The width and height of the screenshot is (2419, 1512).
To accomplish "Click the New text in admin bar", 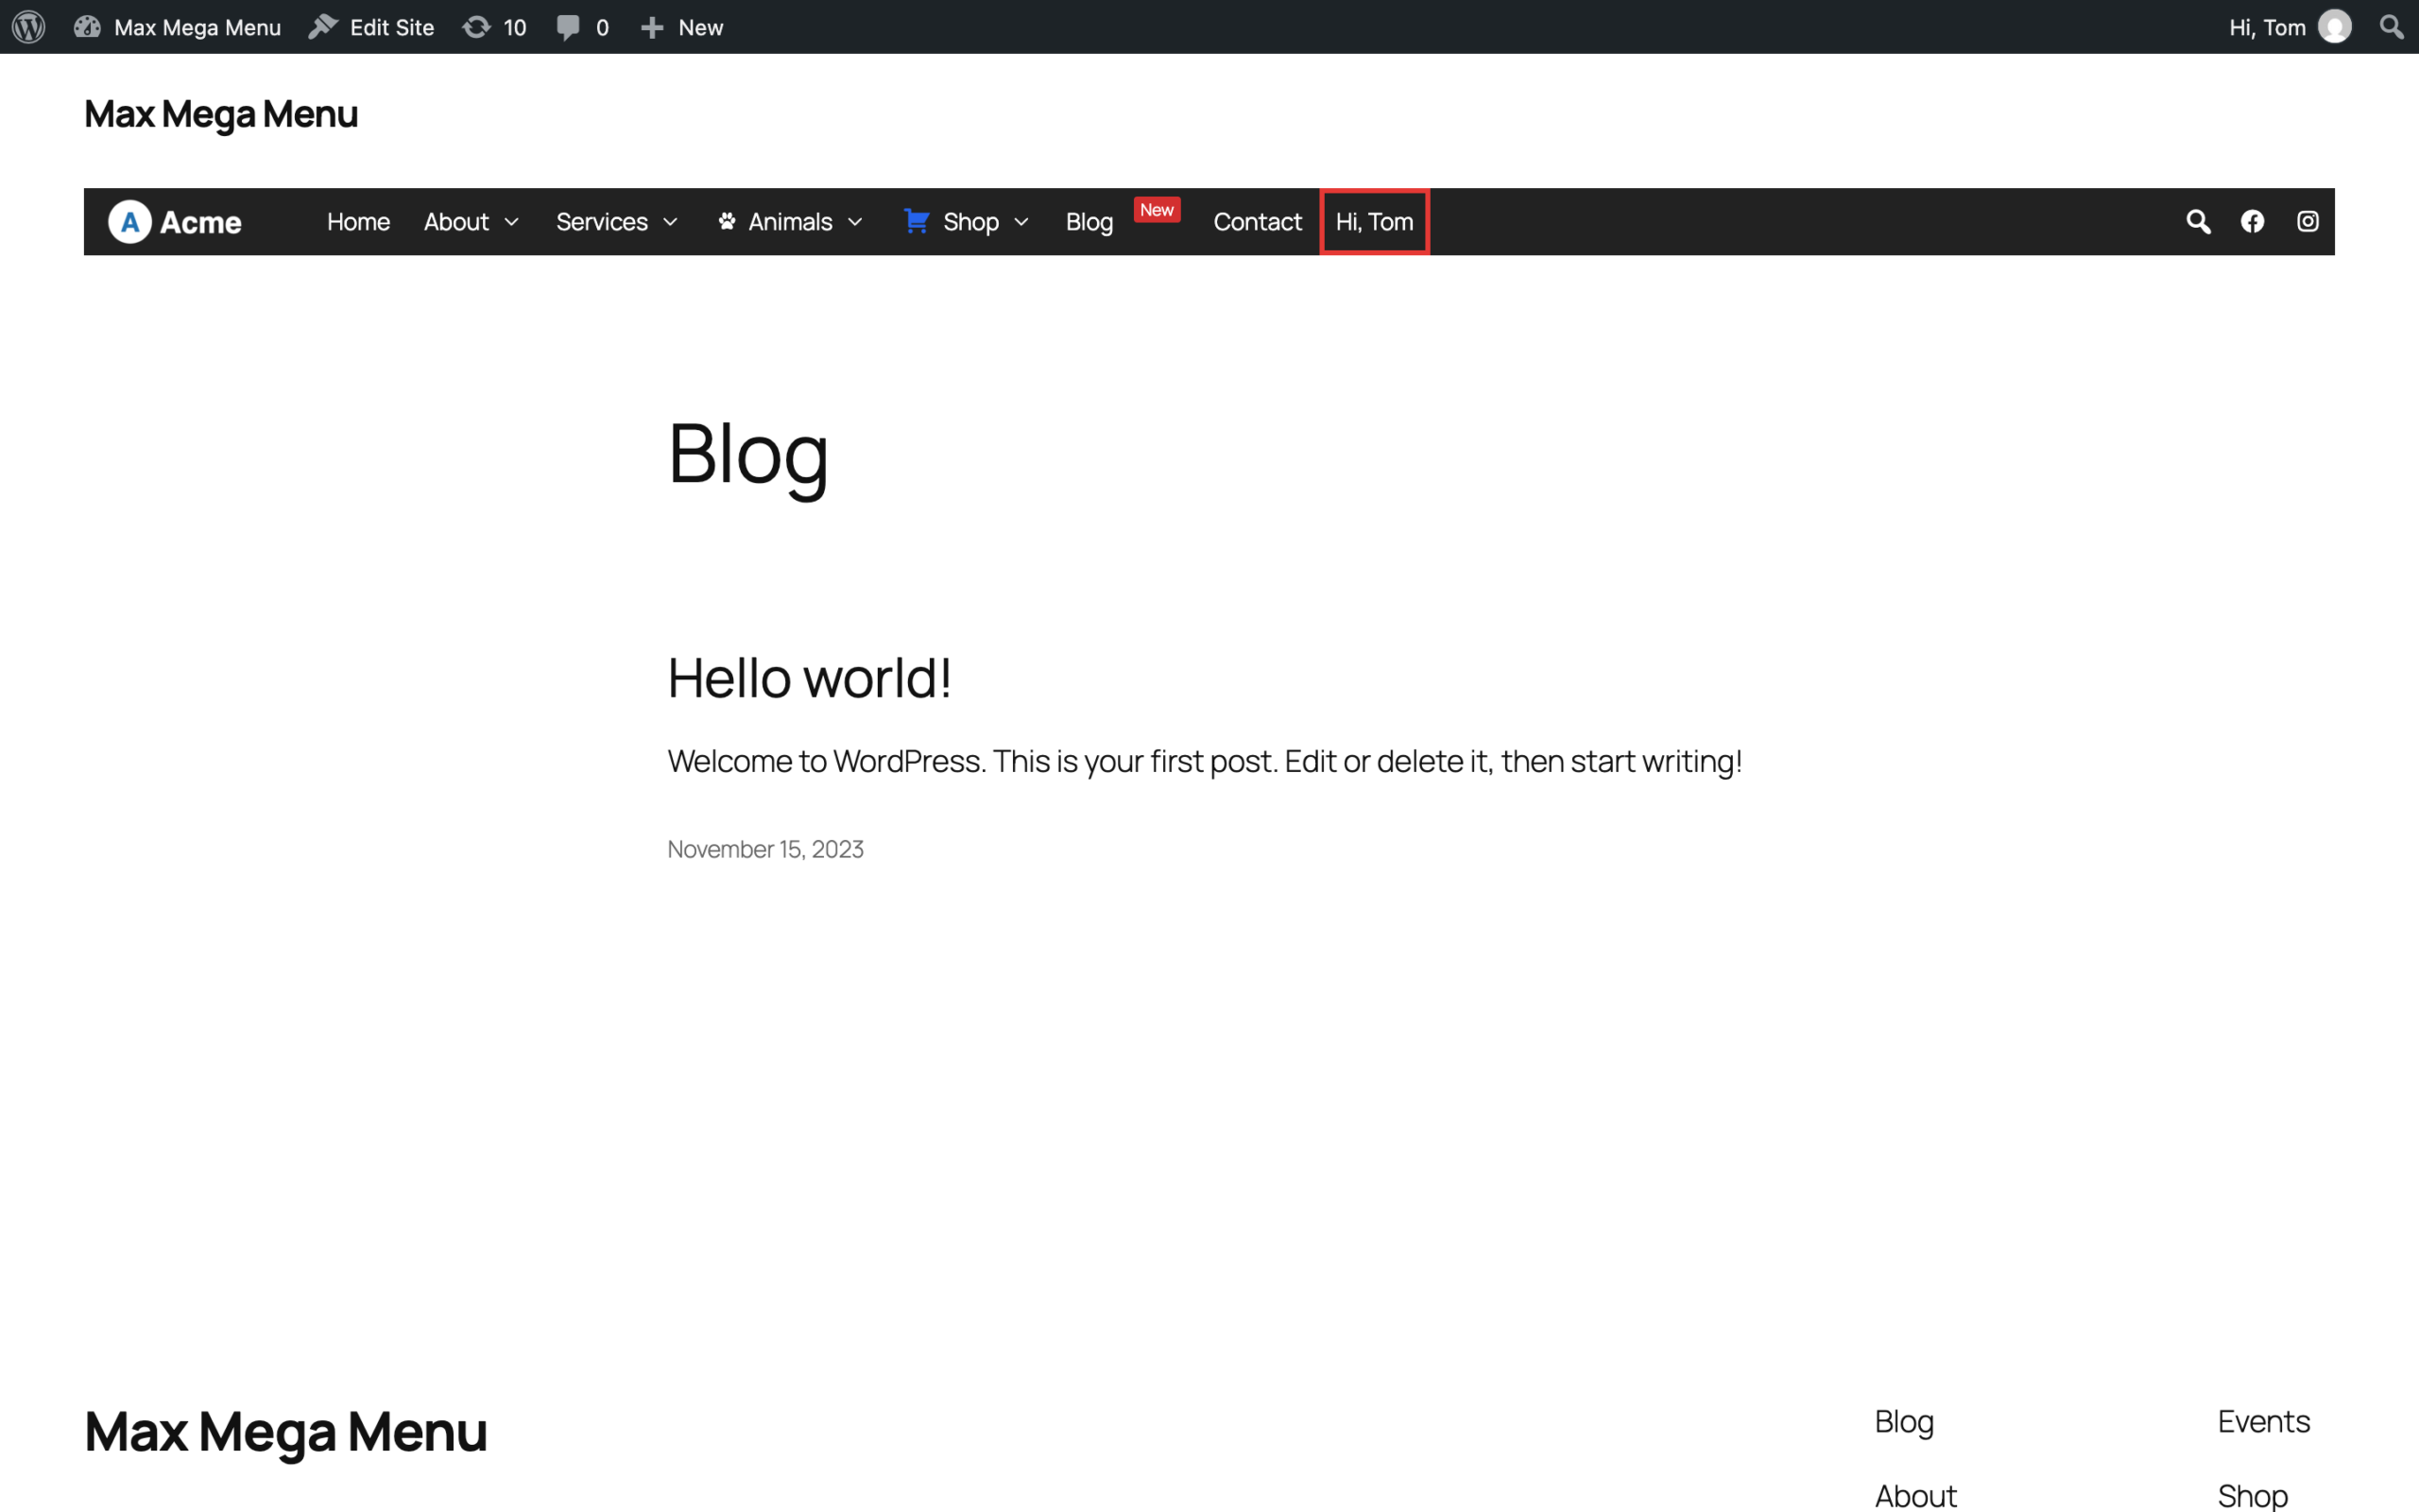I will tap(701, 28).
